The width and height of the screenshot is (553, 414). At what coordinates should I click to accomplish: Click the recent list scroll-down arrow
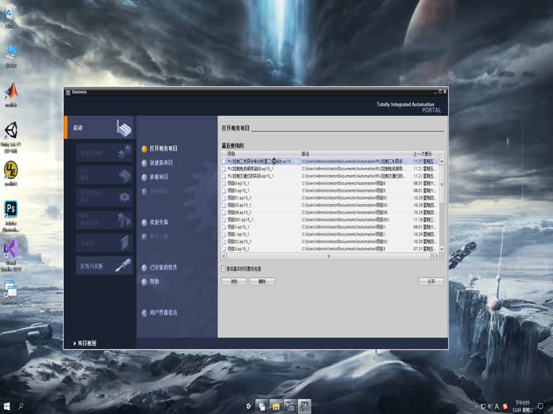coord(442,248)
